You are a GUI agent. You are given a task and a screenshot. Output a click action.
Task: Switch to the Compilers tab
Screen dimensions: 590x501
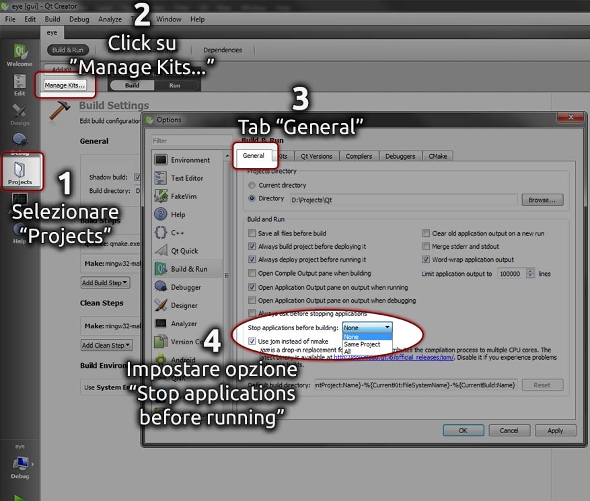point(359,156)
